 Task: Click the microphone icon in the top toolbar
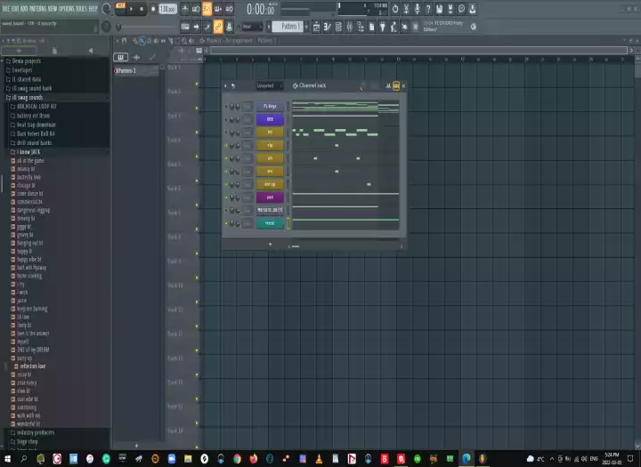[418, 9]
